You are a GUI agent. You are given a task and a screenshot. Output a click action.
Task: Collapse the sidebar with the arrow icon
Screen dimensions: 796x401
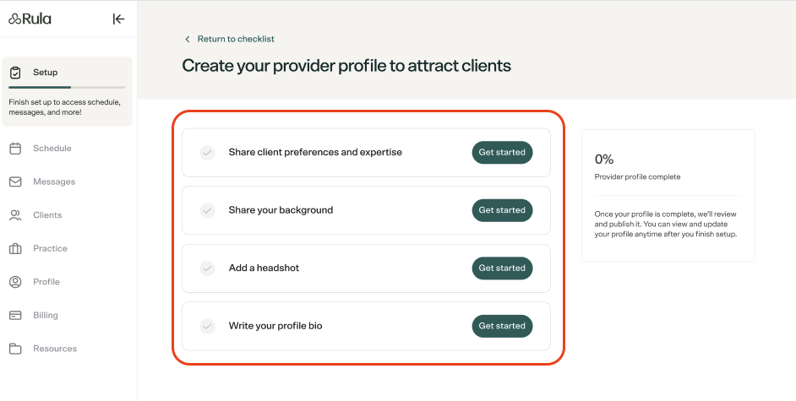click(118, 19)
